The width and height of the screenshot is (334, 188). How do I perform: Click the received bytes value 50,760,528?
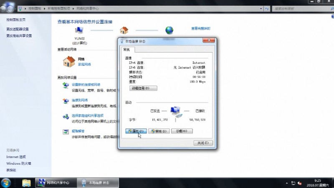tap(197, 120)
